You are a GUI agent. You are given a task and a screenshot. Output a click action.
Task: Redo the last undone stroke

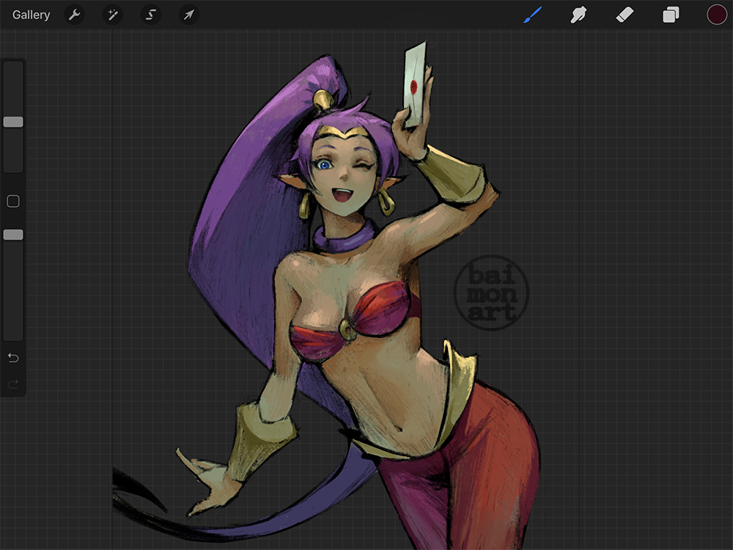tap(13, 384)
